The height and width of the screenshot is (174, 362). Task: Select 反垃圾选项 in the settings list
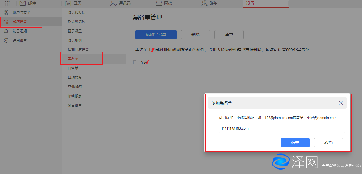pyautogui.click(x=77, y=22)
